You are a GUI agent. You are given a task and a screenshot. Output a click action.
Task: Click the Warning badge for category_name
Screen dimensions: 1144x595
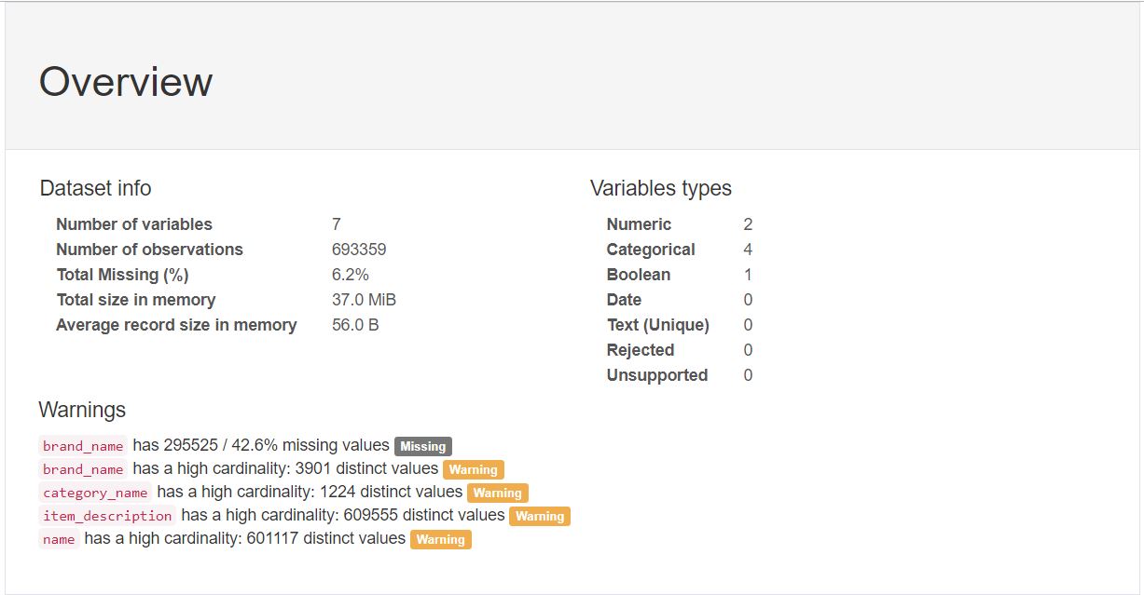tap(498, 493)
